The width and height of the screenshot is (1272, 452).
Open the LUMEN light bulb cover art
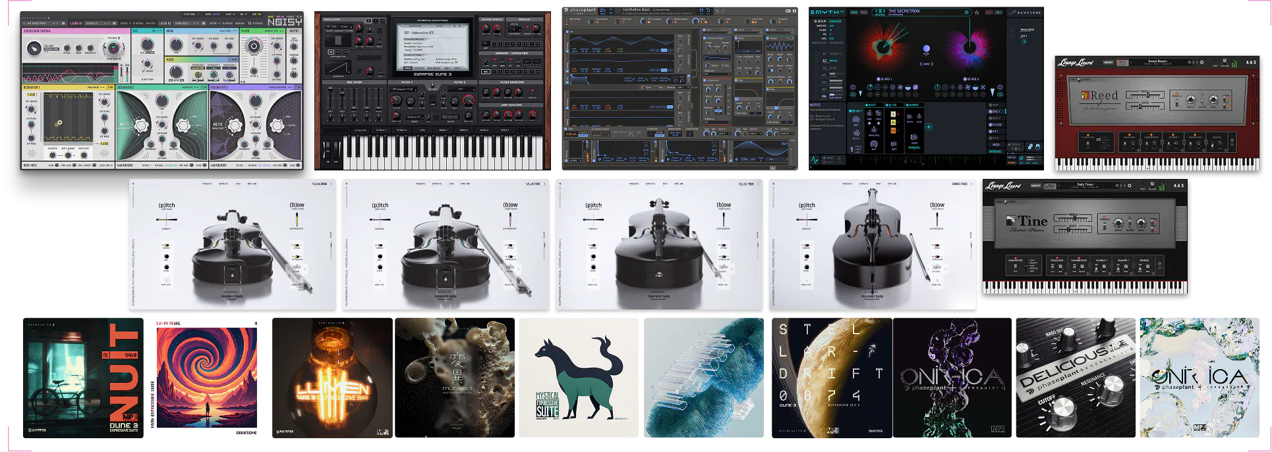point(332,378)
